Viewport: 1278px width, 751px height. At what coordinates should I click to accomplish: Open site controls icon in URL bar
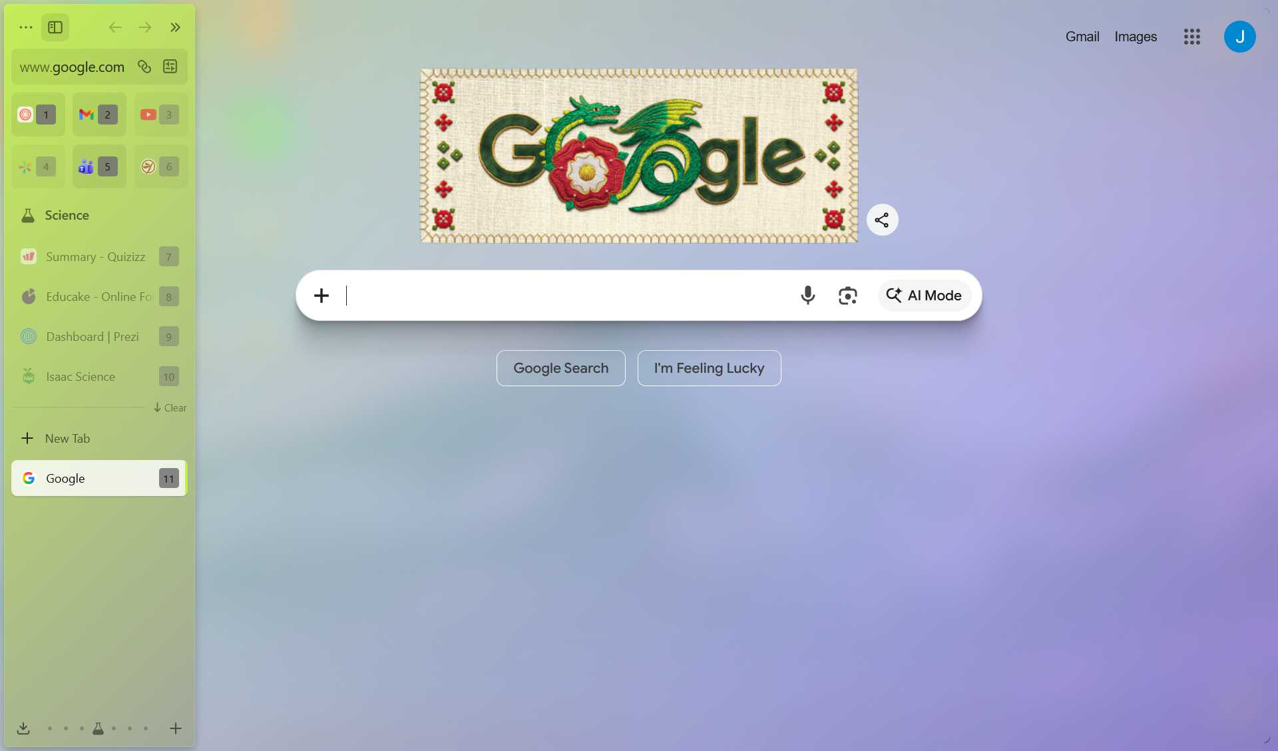tap(170, 67)
